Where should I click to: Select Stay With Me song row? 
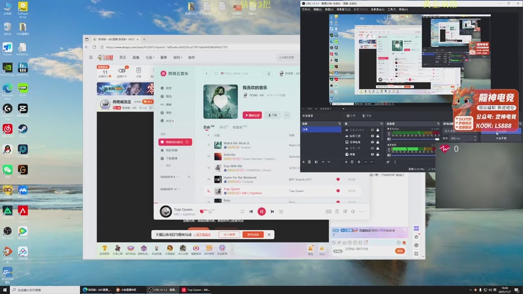[283, 168]
